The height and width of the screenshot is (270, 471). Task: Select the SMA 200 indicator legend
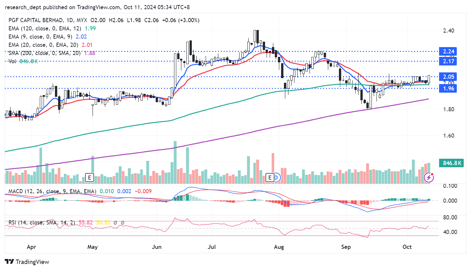pos(44,53)
